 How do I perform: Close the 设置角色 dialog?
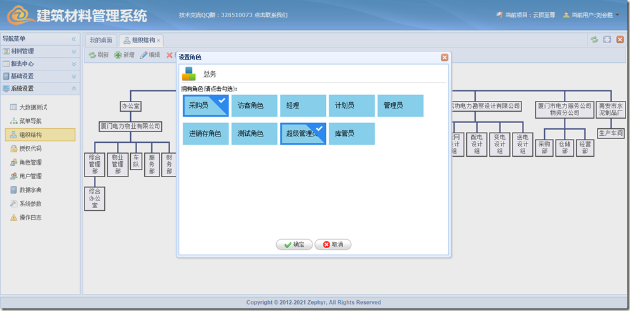tap(445, 57)
